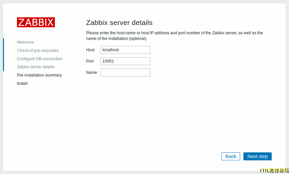Click the Next step button
The width and height of the screenshot is (289, 174).
tap(257, 156)
